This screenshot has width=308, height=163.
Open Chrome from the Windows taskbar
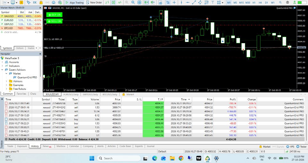coord(181,158)
